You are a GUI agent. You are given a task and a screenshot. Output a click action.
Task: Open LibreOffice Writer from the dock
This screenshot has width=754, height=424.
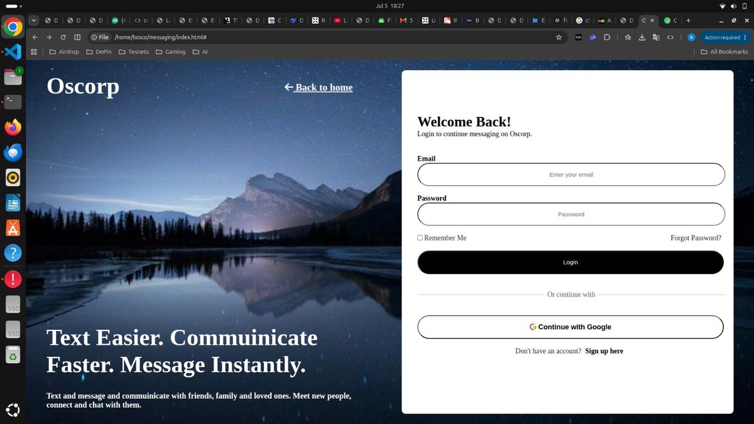pyautogui.click(x=13, y=203)
